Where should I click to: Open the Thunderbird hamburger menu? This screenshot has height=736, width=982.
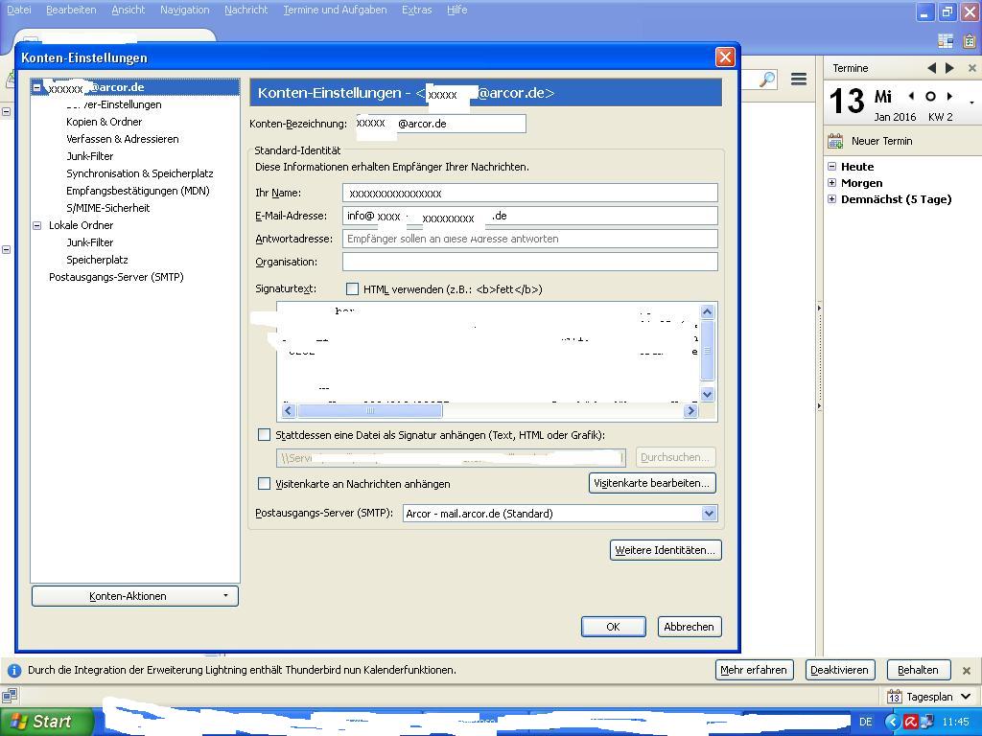pos(799,79)
